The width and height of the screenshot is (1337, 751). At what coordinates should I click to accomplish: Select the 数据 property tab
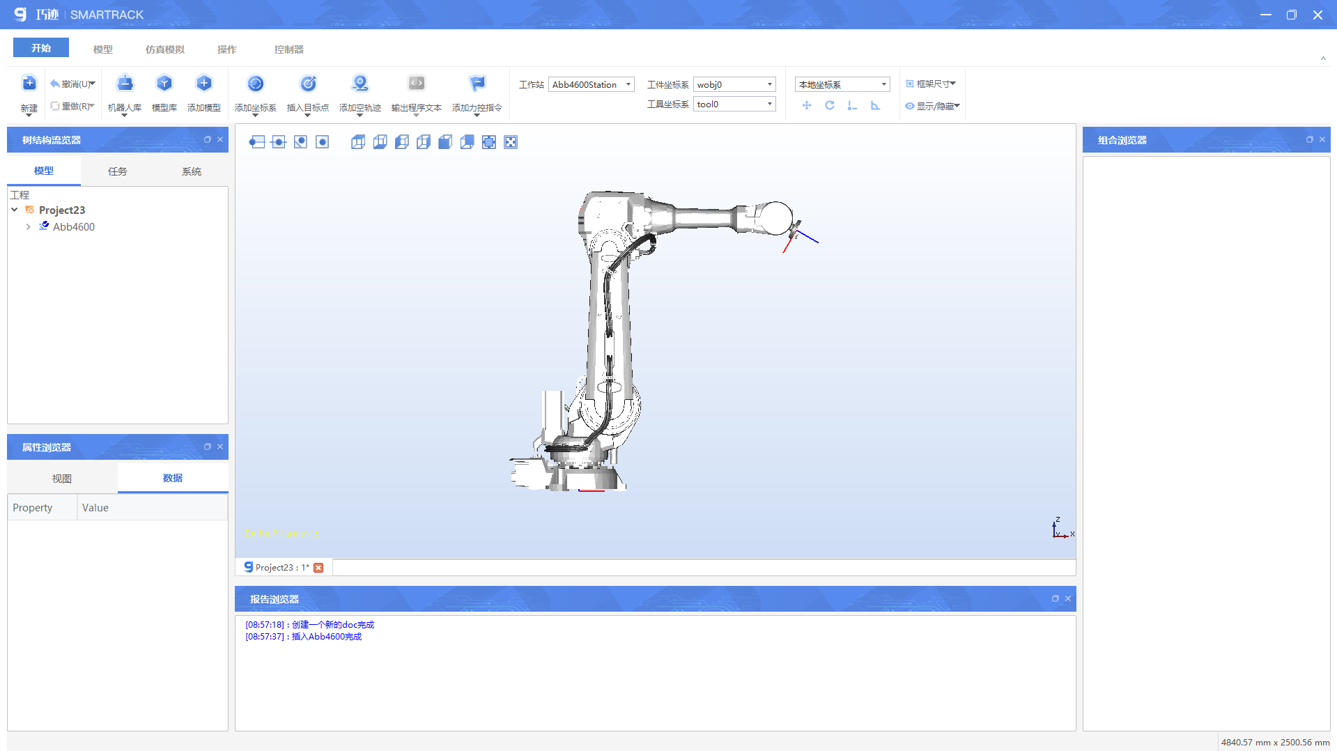click(x=173, y=478)
